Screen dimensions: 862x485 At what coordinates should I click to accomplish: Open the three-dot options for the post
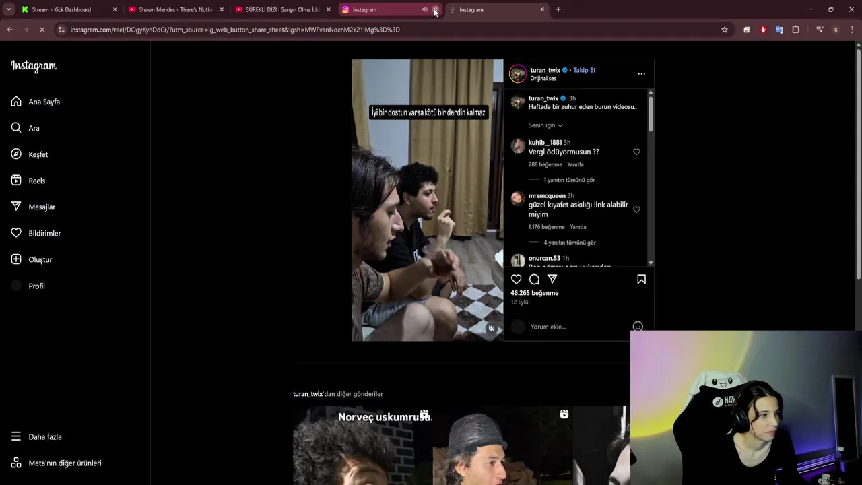click(x=641, y=74)
